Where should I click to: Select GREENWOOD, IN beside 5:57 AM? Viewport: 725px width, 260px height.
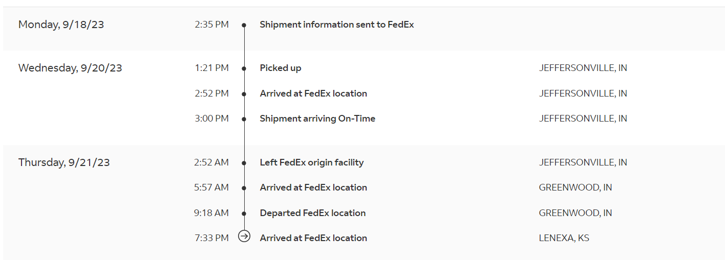[575, 187]
